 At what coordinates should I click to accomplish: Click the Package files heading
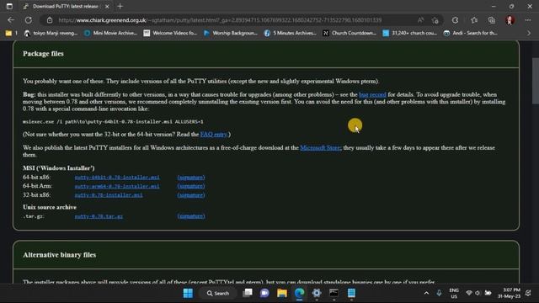[43, 54]
